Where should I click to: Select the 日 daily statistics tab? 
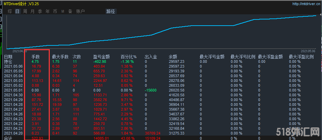coord(18,11)
